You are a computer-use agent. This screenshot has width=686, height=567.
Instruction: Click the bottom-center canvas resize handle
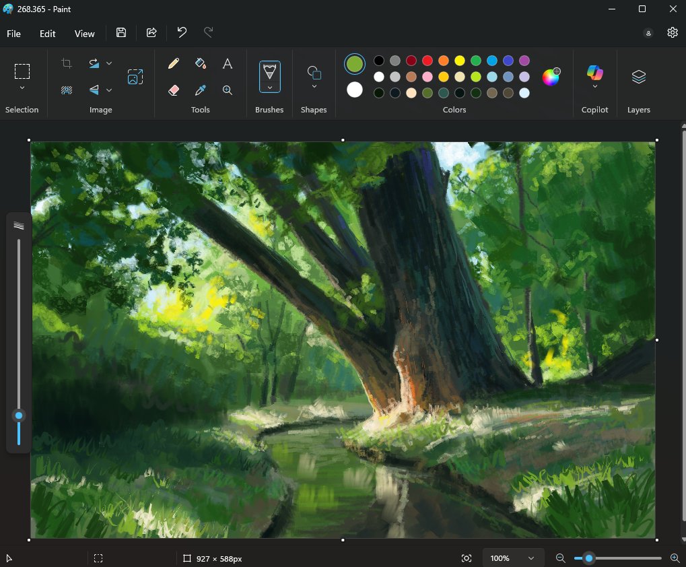tap(343, 540)
